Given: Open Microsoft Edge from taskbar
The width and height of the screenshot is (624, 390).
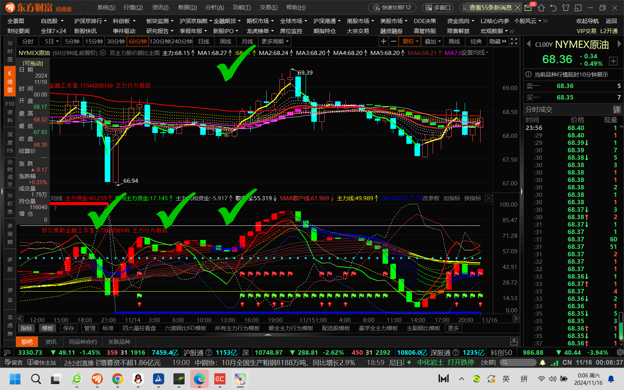Looking at the screenshot, I should (x=199, y=379).
